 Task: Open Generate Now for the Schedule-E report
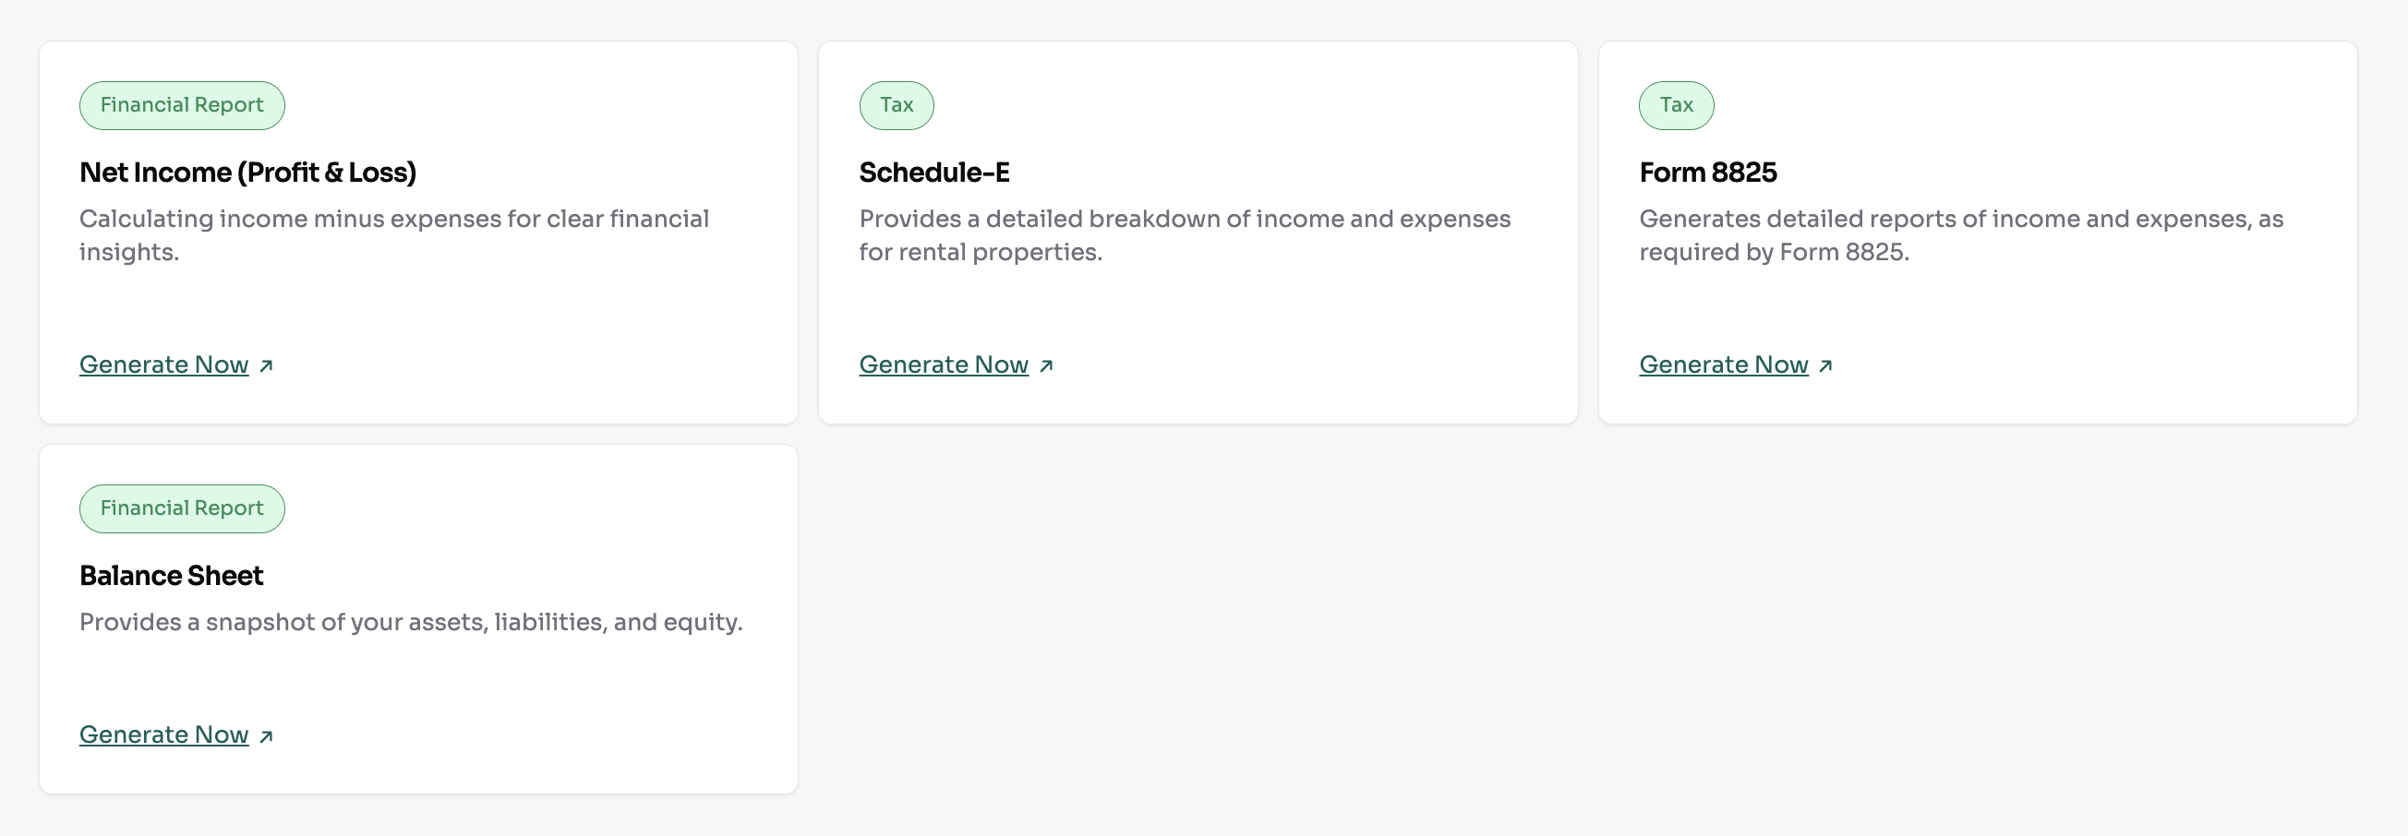944,364
